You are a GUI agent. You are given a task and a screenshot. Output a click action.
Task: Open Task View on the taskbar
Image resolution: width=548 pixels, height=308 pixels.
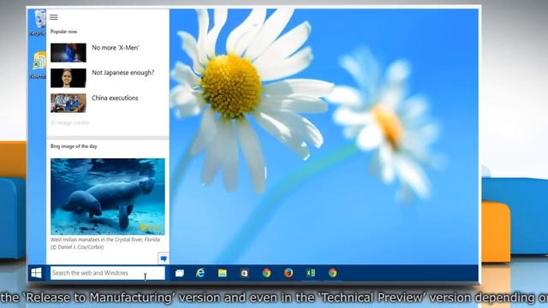pyautogui.click(x=180, y=273)
